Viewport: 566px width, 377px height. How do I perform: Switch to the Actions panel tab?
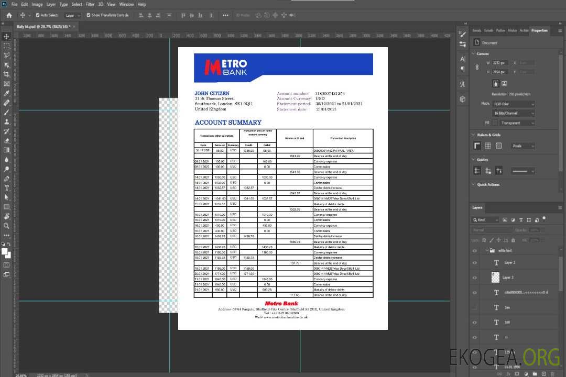pos(524,31)
